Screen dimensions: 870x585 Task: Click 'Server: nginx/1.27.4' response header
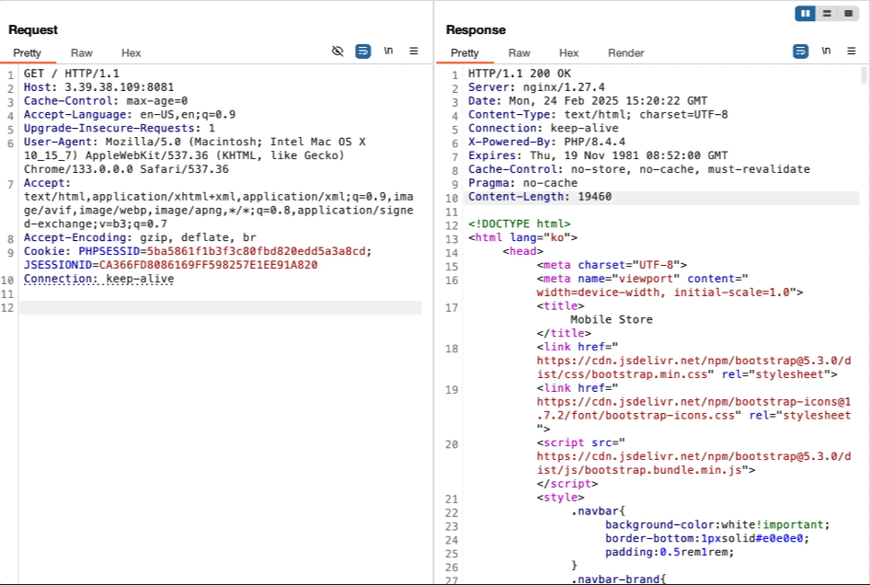pos(536,87)
